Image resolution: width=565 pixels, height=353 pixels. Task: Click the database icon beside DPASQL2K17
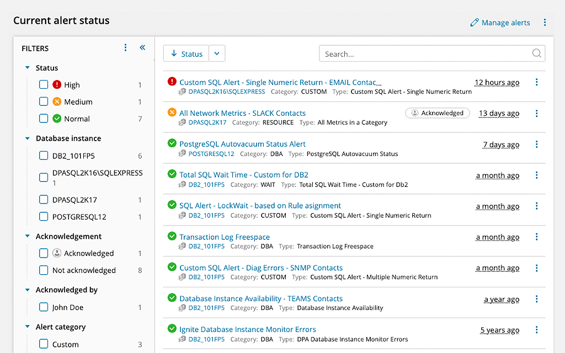[182, 122]
